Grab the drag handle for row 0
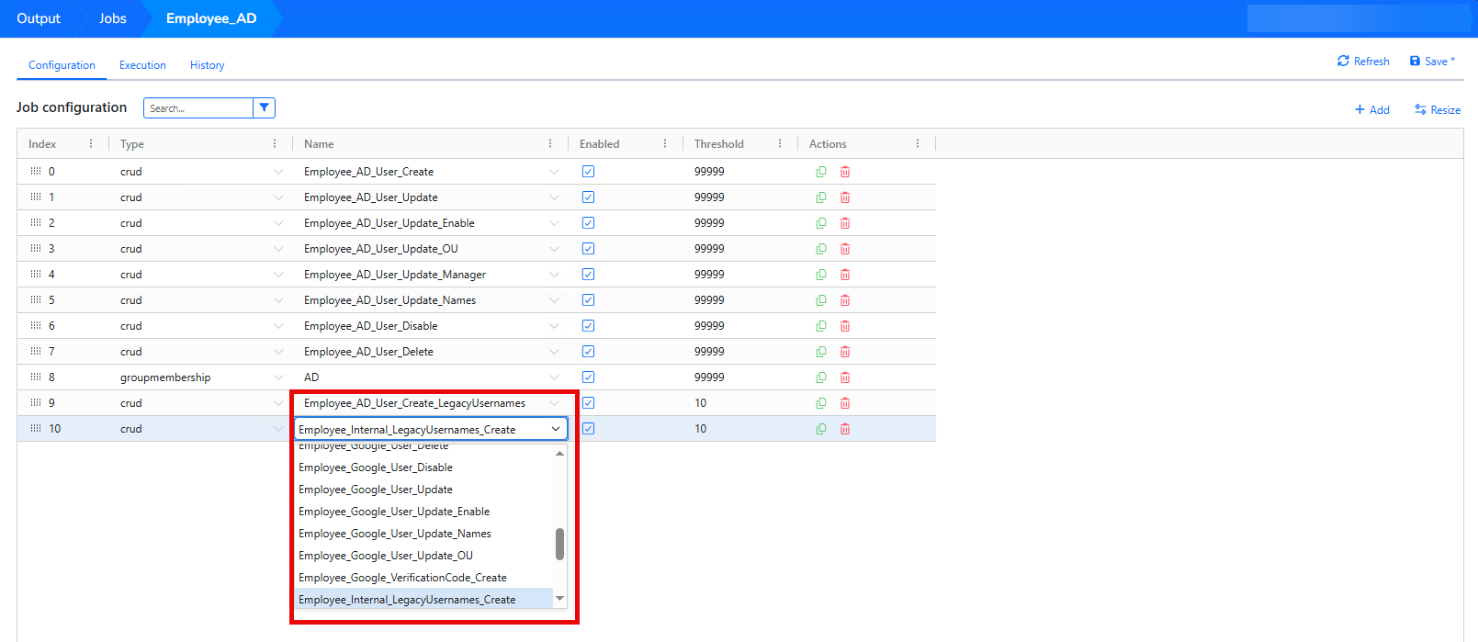This screenshot has height=642, width=1478. coord(36,172)
